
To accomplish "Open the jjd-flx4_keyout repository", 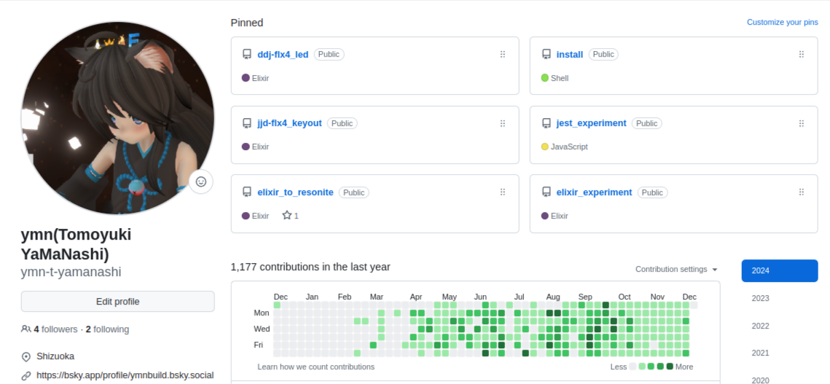I will (x=289, y=123).
